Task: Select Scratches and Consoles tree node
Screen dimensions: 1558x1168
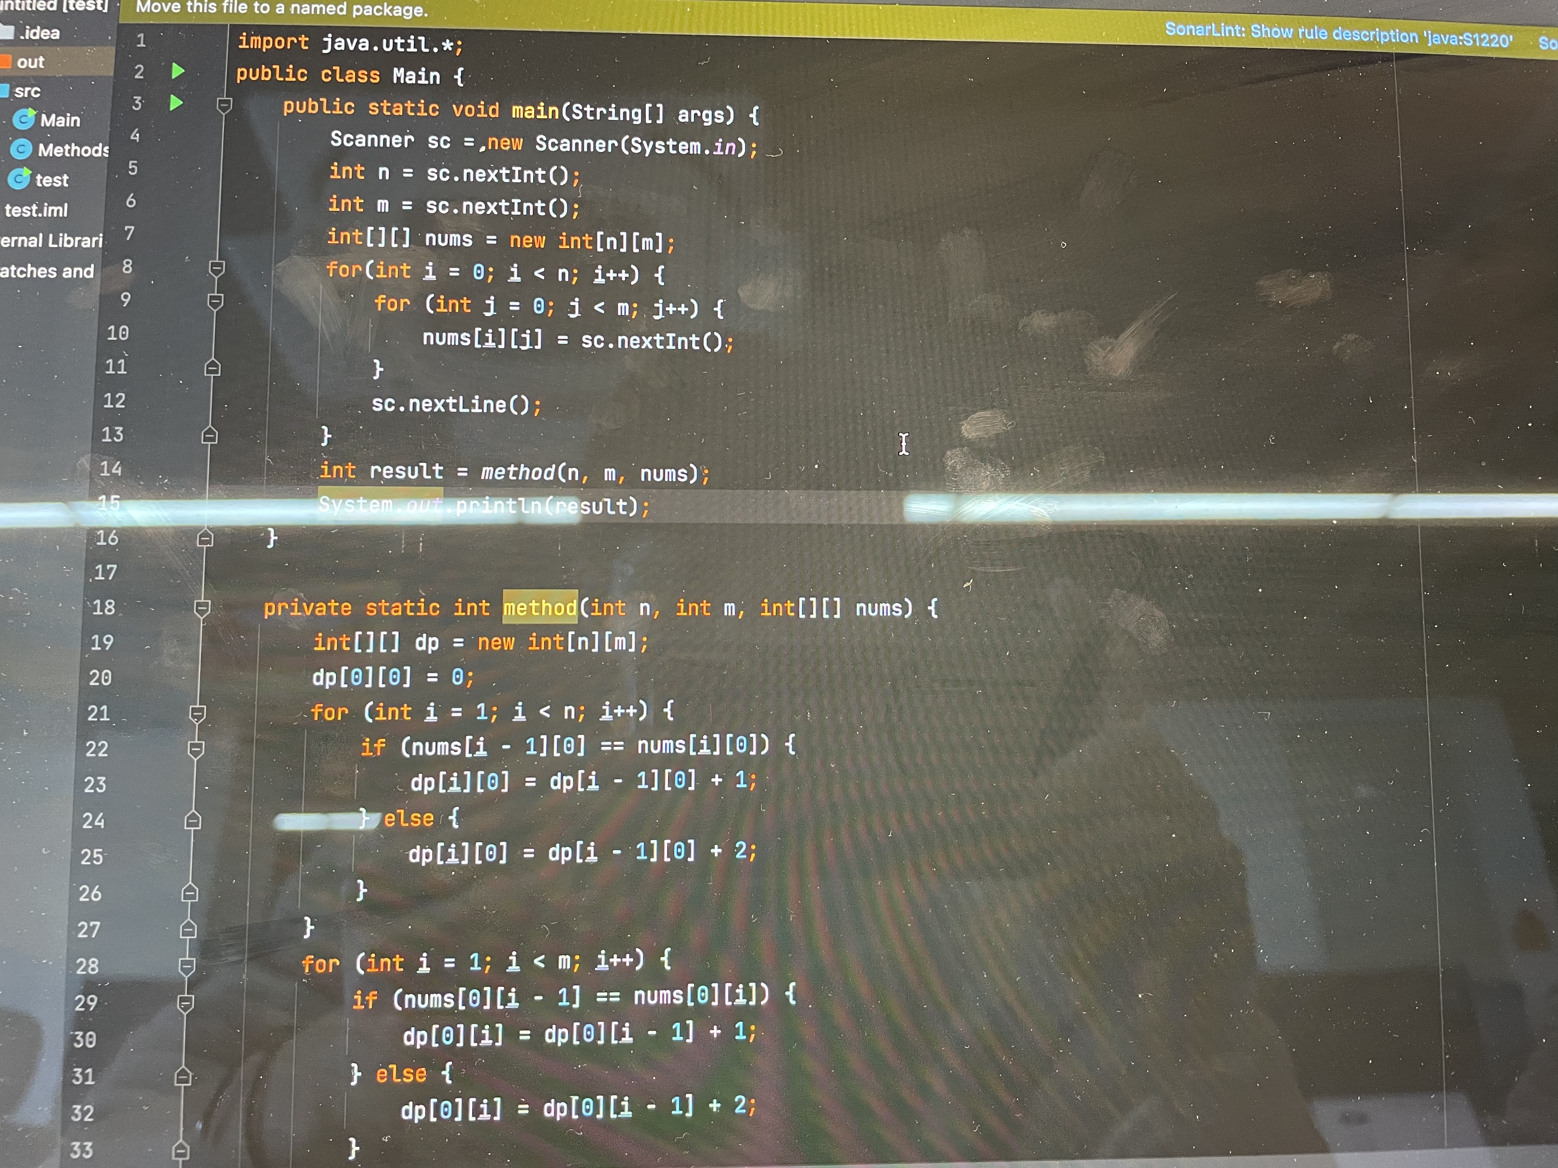Action: (47, 271)
